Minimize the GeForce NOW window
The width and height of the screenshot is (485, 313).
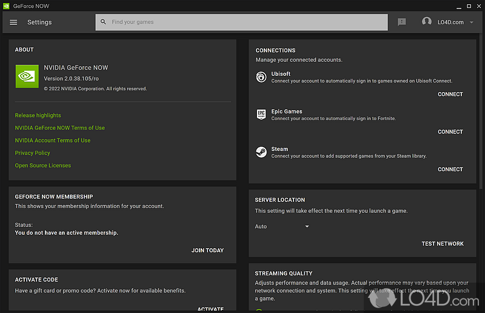(x=459, y=7)
